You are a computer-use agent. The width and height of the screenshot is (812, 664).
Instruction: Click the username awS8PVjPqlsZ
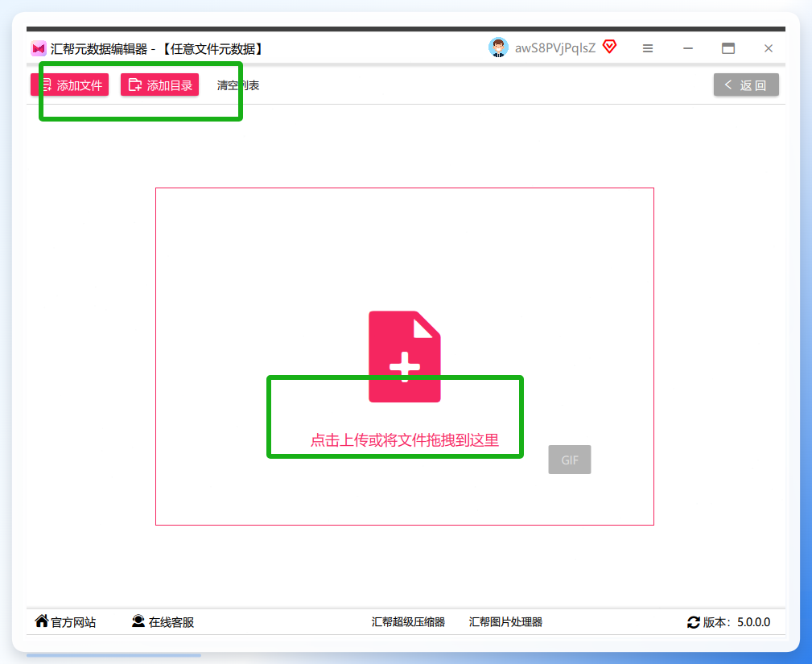point(555,48)
